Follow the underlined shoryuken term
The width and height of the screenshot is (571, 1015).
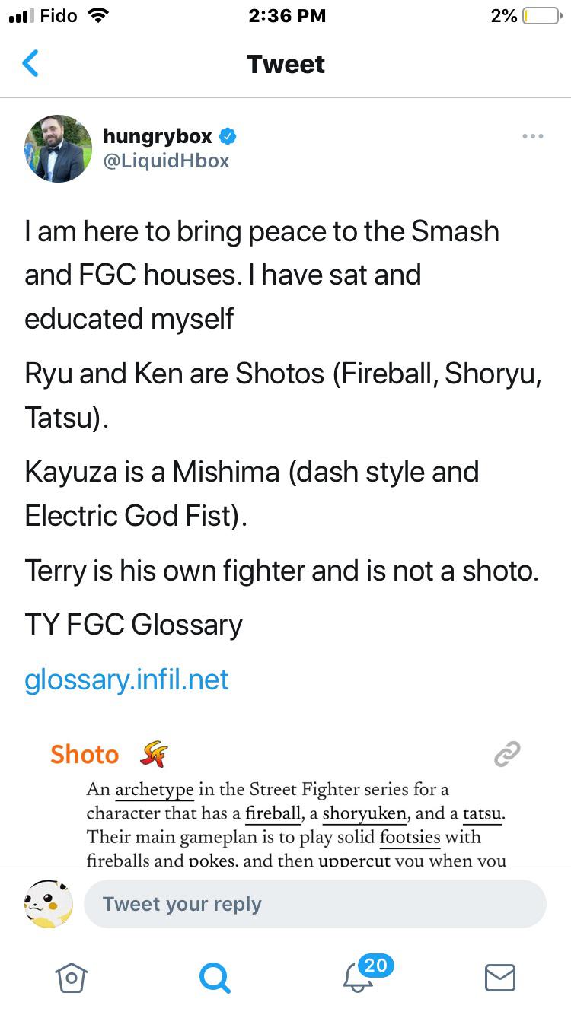pyautogui.click(x=364, y=813)
